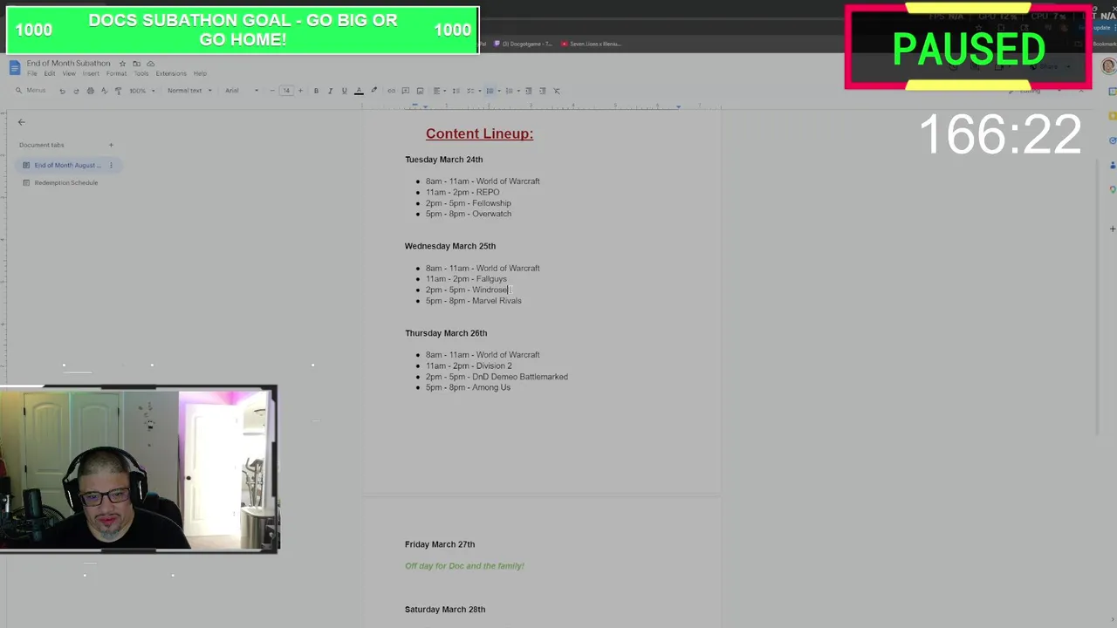Click the document vertical scrollbar
Image resolution: width=1117 pixels, height=628 pixels.
coord(1096,297)
